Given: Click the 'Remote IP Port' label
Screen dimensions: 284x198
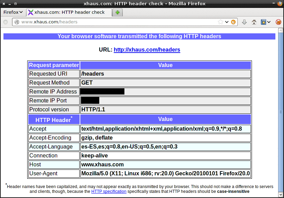Looking at the screenshot, I should 48,100.
